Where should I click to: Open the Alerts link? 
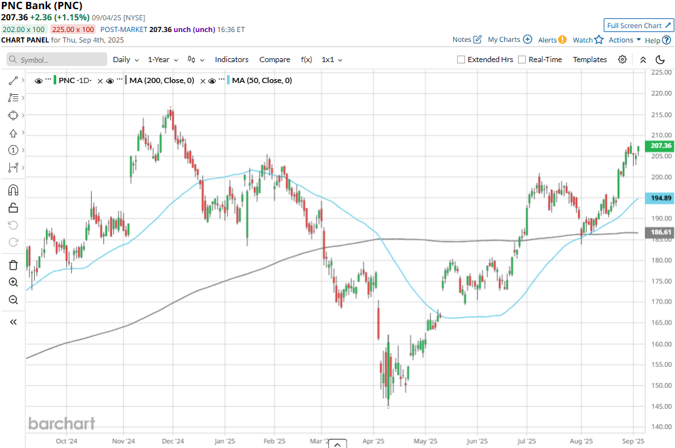point(547,40)
